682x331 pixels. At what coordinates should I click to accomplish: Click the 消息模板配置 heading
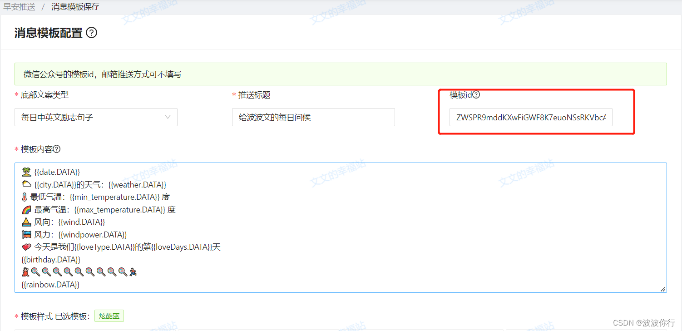click(x=49, y=33)
